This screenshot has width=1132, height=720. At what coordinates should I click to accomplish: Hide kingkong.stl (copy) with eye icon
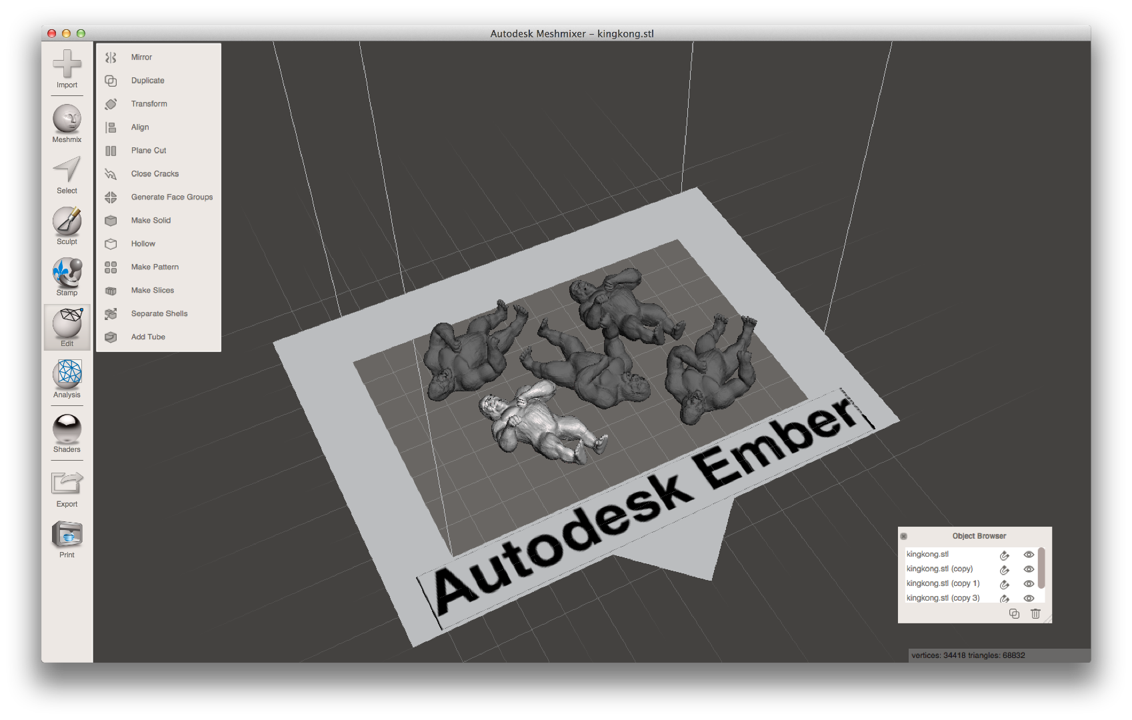(x=1029, y=569)
